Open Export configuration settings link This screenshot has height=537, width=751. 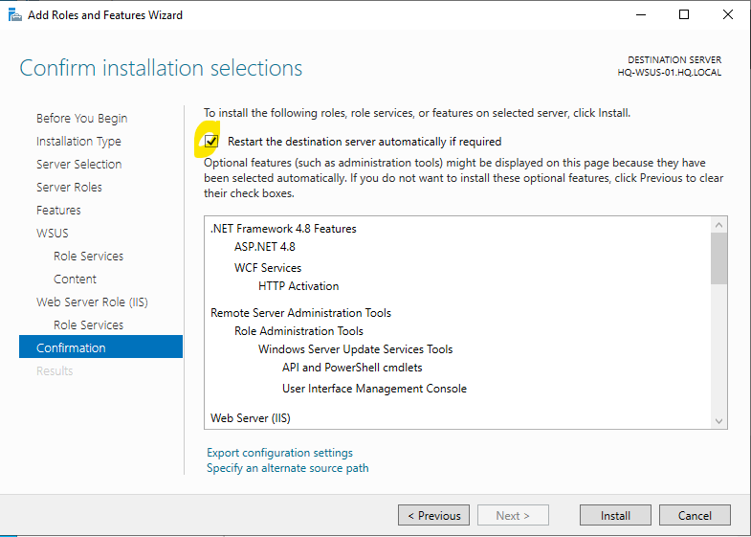click(x=279, y=453)
